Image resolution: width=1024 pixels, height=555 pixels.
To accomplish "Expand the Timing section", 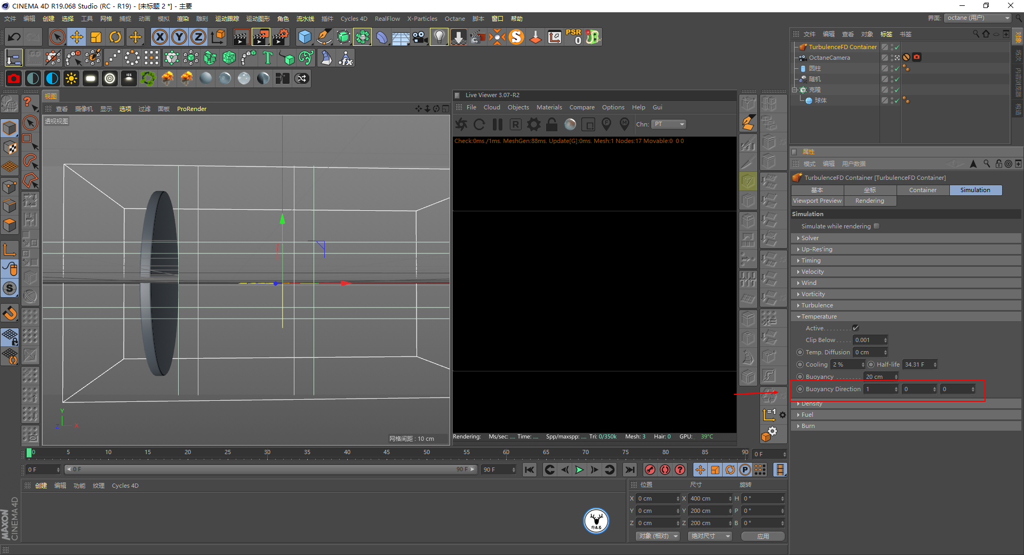I will click(x=906, y=260).
